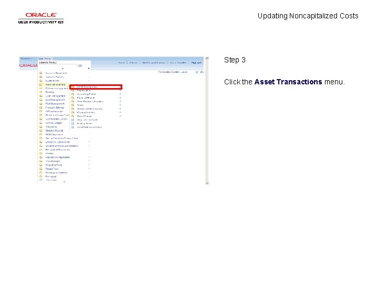Click the page scrollbar down arrow

(x=207, y=183)
